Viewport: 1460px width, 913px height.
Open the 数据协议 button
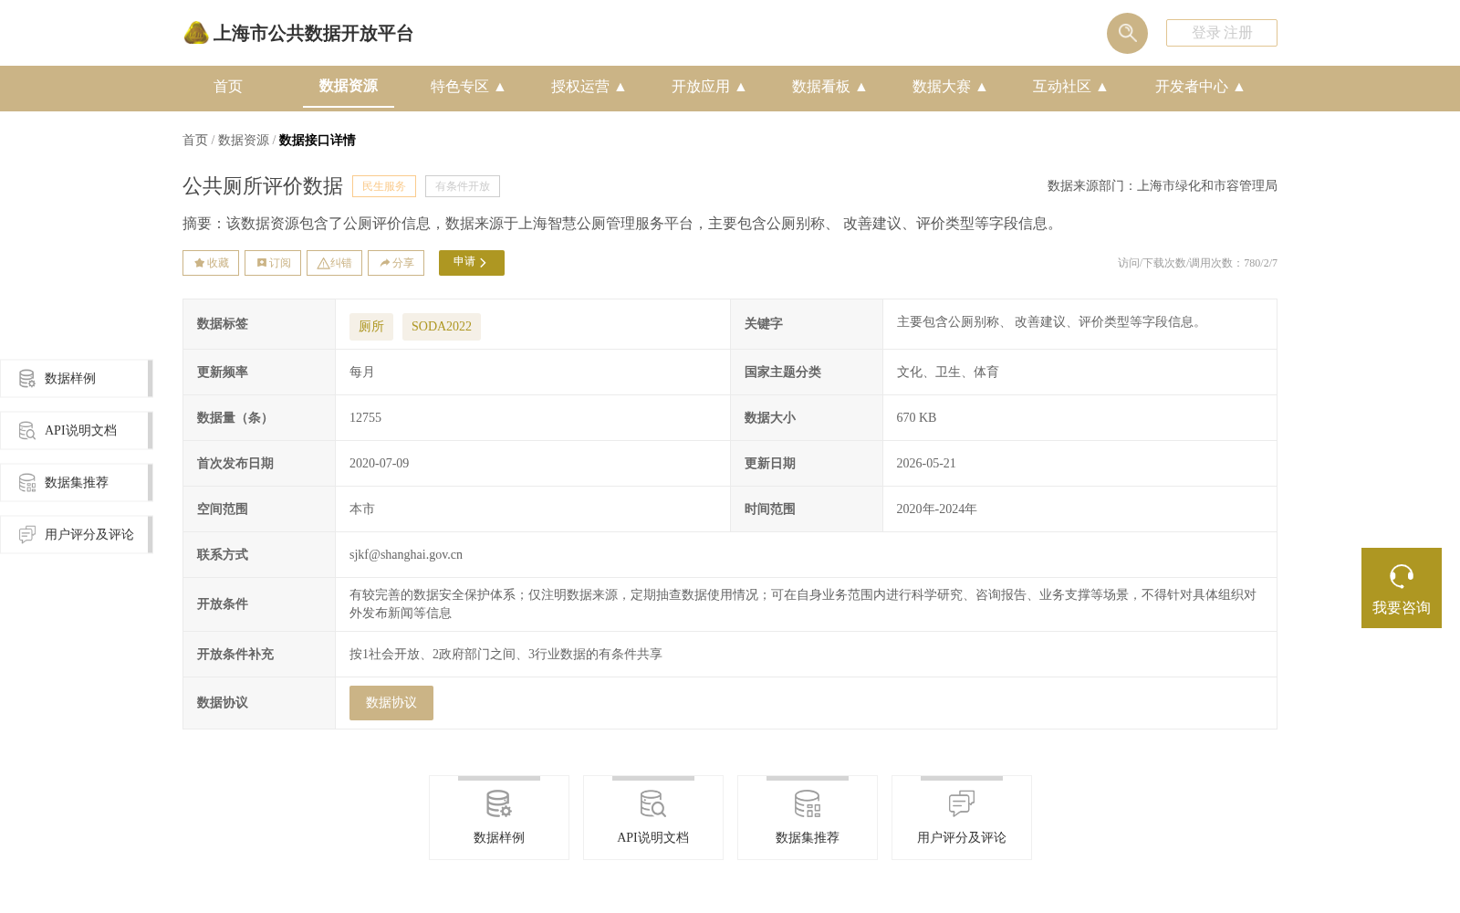[x=391, y=703]
